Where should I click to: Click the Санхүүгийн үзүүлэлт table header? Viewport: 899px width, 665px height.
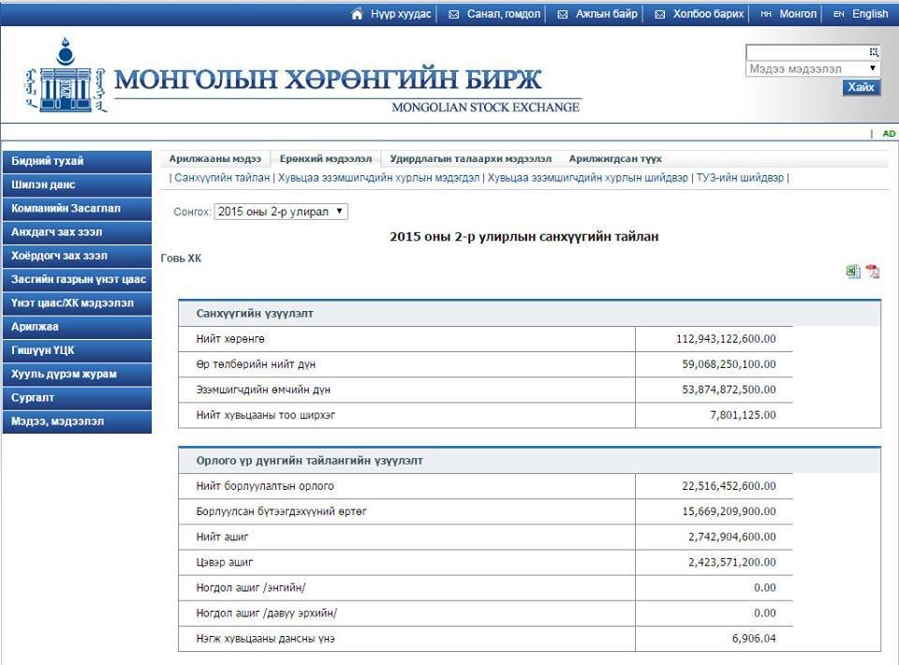[x=529, y=314]
